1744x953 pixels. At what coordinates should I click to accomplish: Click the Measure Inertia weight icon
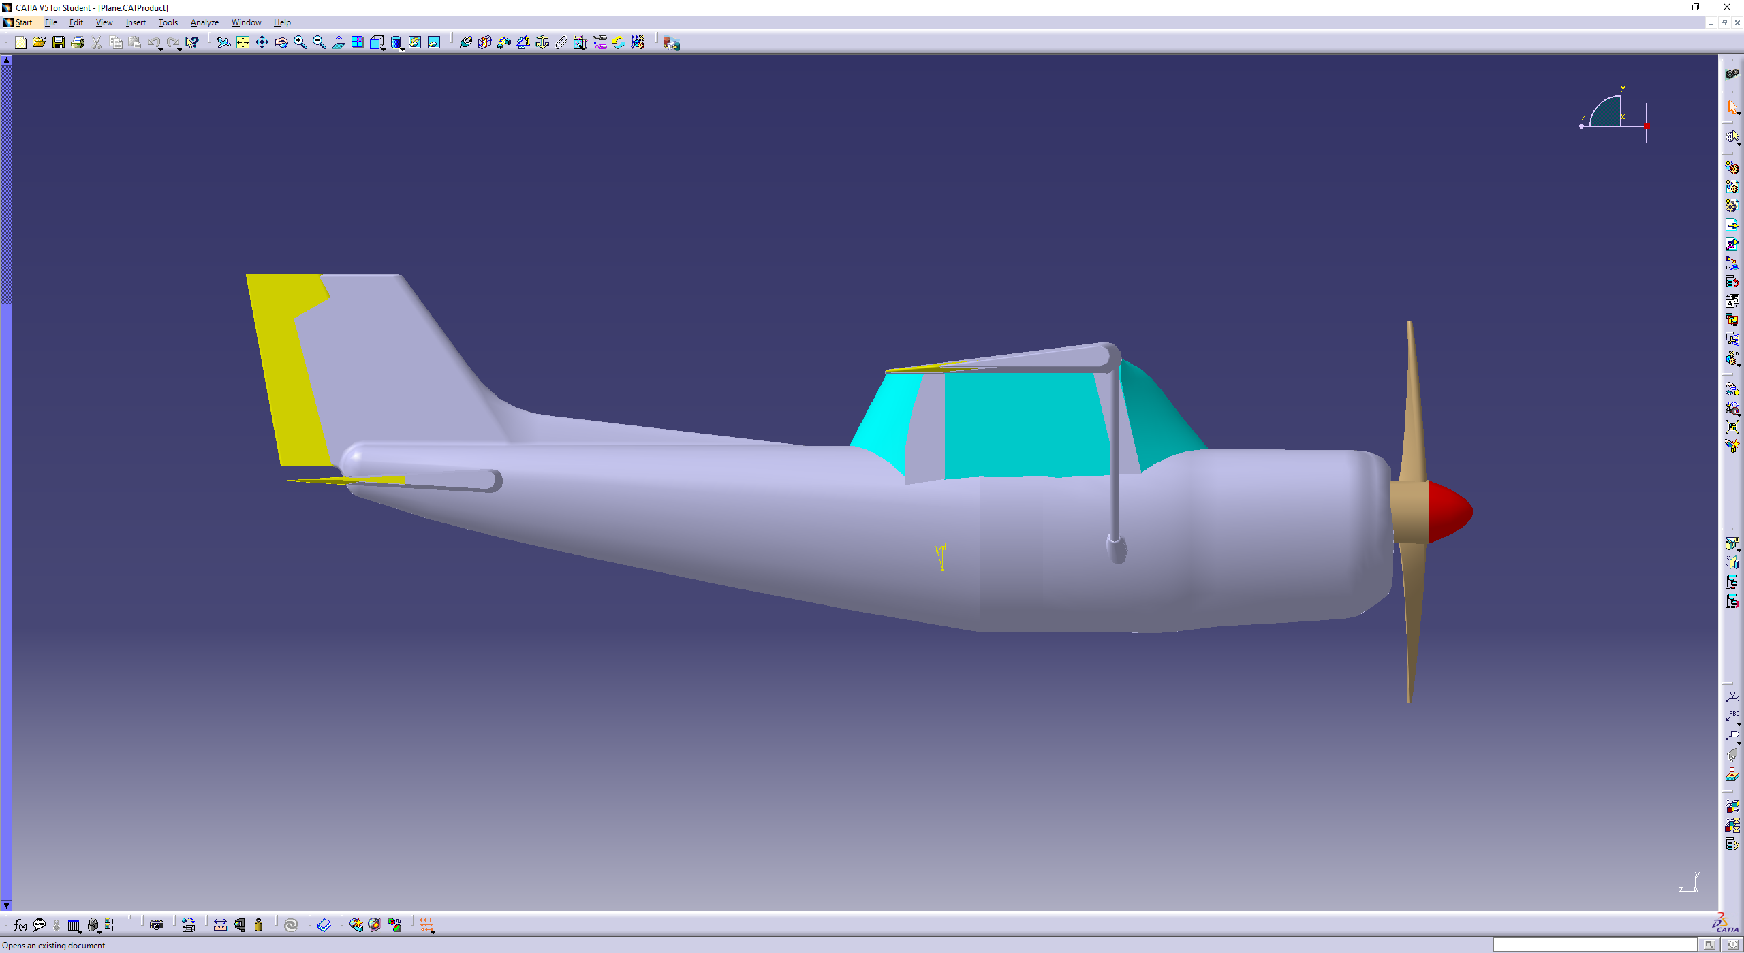258,924
